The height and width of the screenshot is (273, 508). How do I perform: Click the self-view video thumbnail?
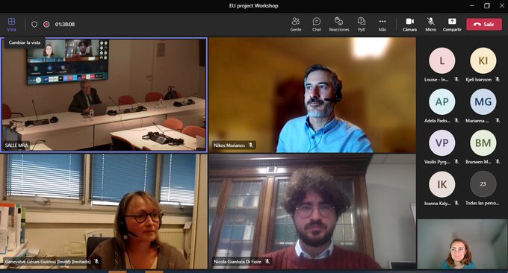462,244
